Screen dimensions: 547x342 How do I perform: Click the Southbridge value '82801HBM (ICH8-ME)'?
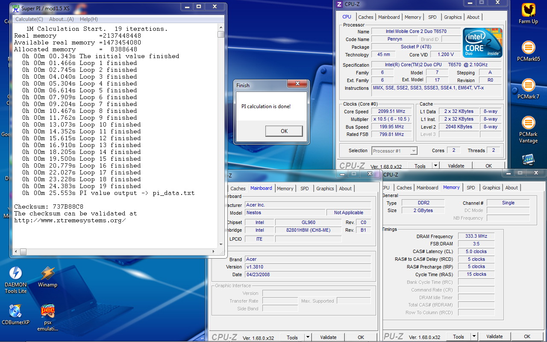tap(308, 230)
